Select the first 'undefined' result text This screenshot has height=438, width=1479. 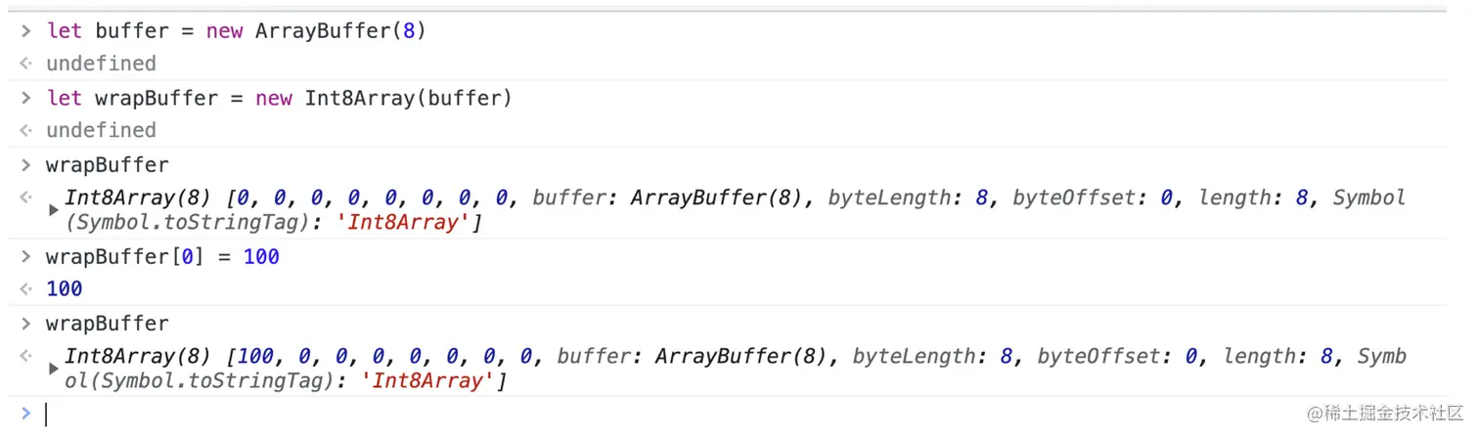coord(101,64)
